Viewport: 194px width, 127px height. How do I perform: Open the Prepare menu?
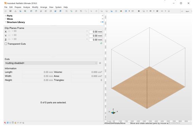[x=18, y=7]
